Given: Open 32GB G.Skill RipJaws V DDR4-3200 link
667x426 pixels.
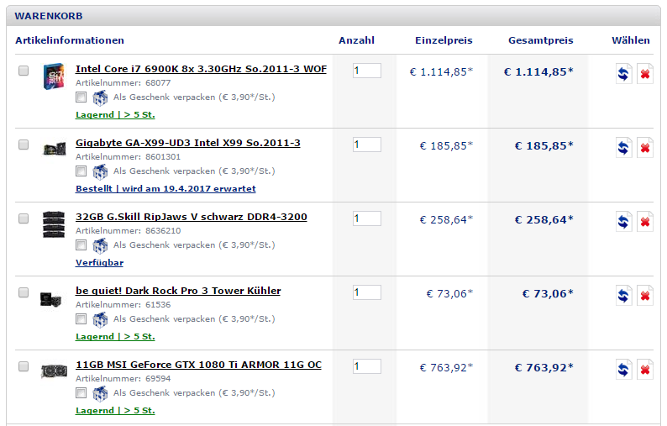Looking at the screenshot, I should tap(191, 217).
